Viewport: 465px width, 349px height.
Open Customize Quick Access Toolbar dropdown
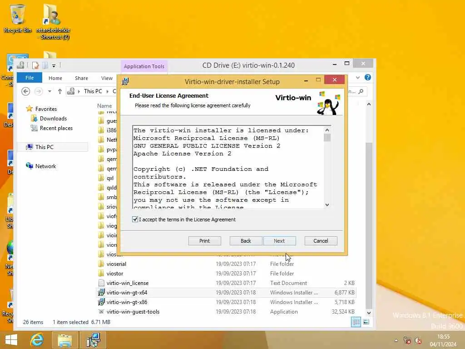(x=54, y=65)
